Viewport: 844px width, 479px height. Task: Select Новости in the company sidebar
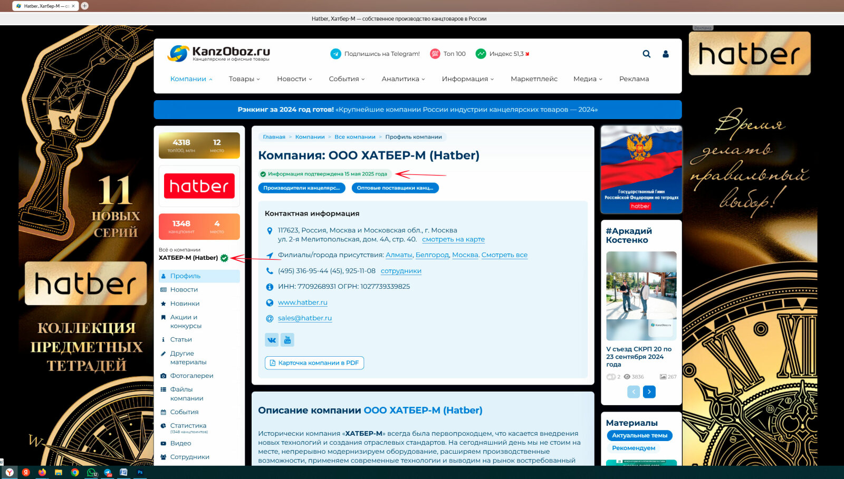click(x=184, y=289)
